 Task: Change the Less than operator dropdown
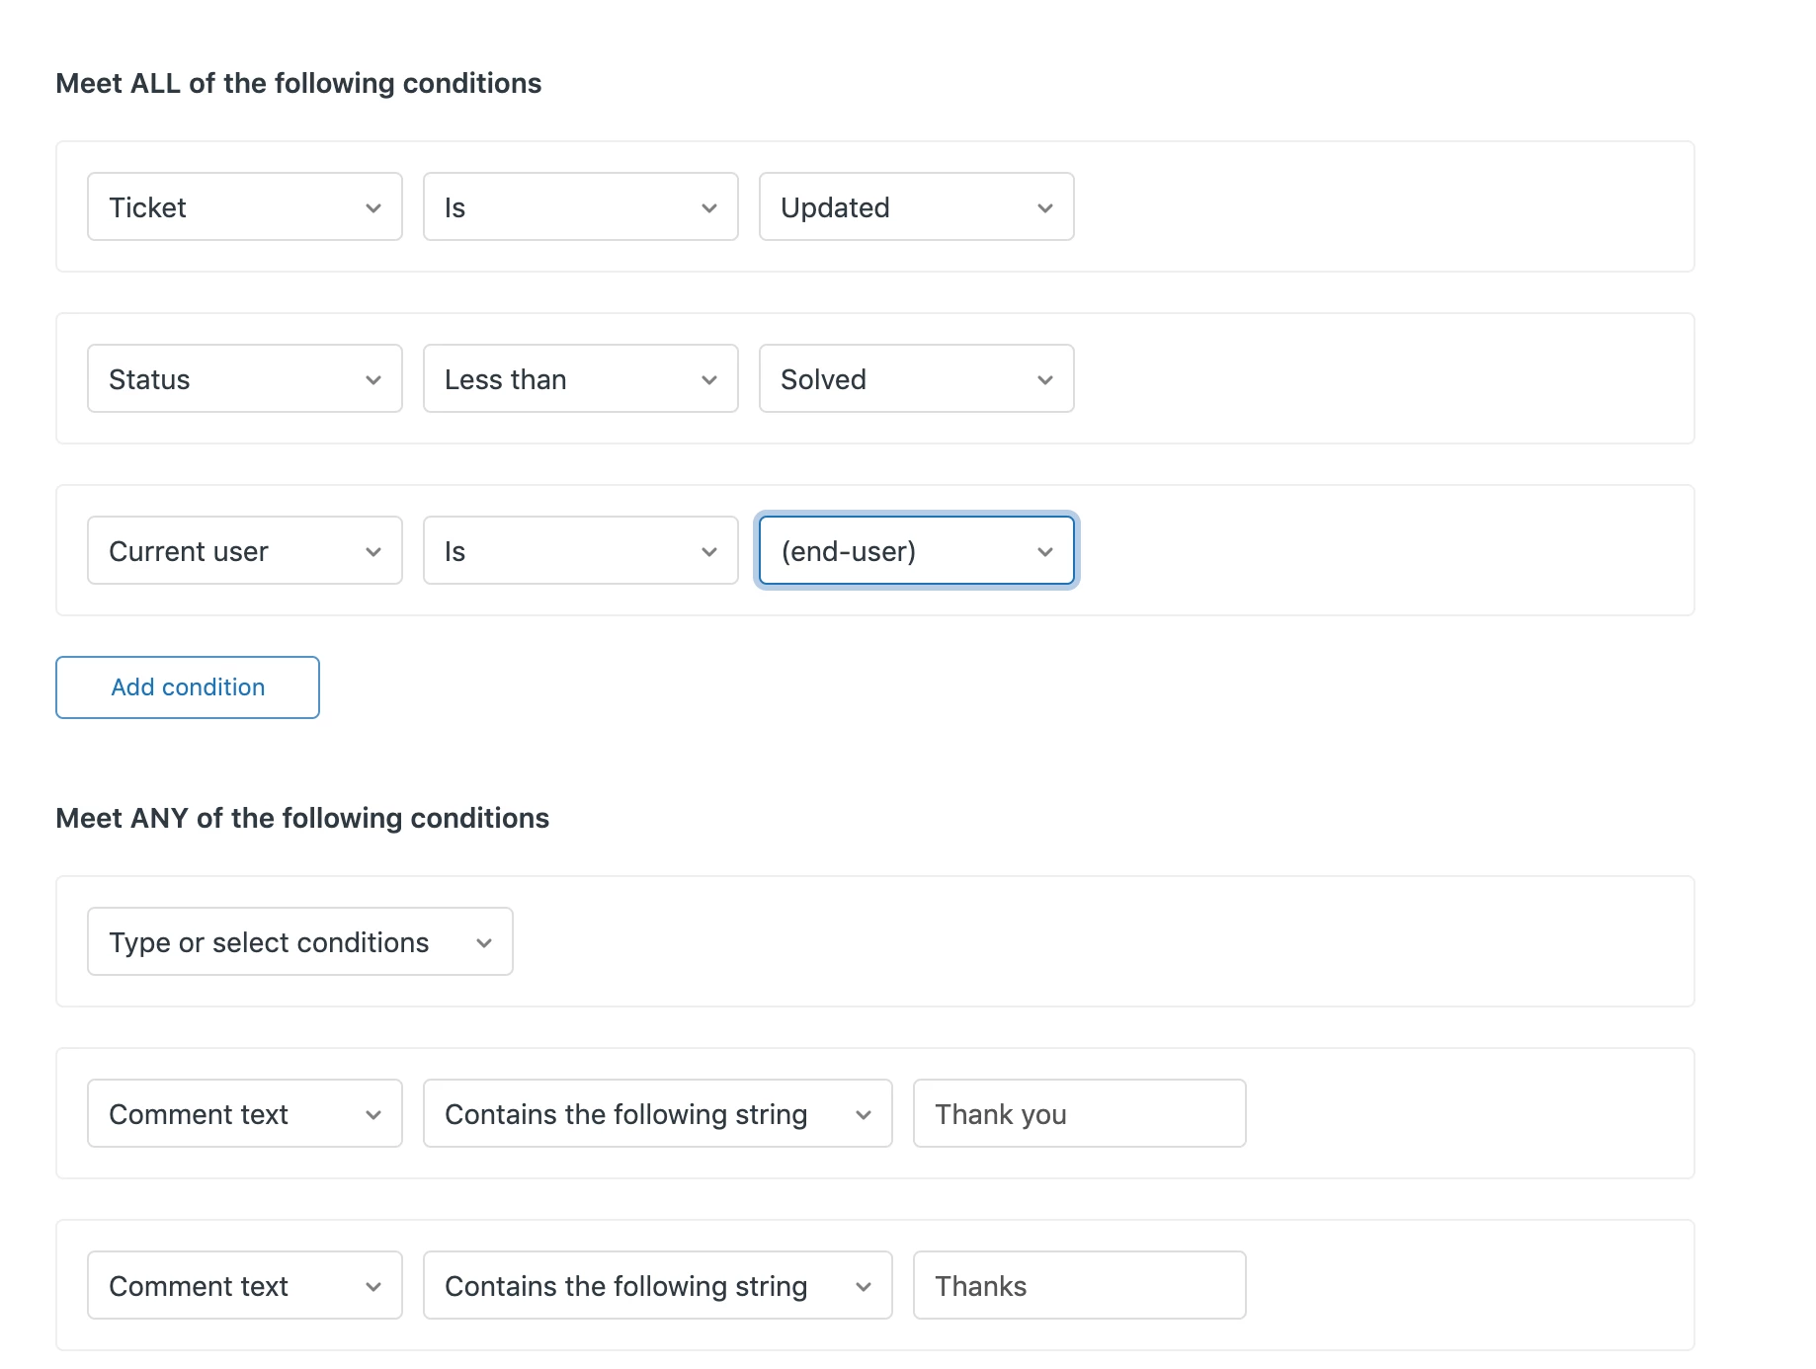(580, 379)
